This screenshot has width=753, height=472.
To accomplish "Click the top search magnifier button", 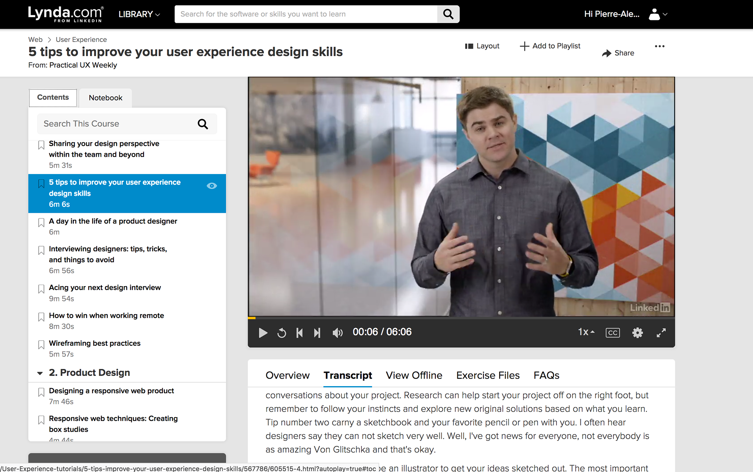I will tap(448, 14).
